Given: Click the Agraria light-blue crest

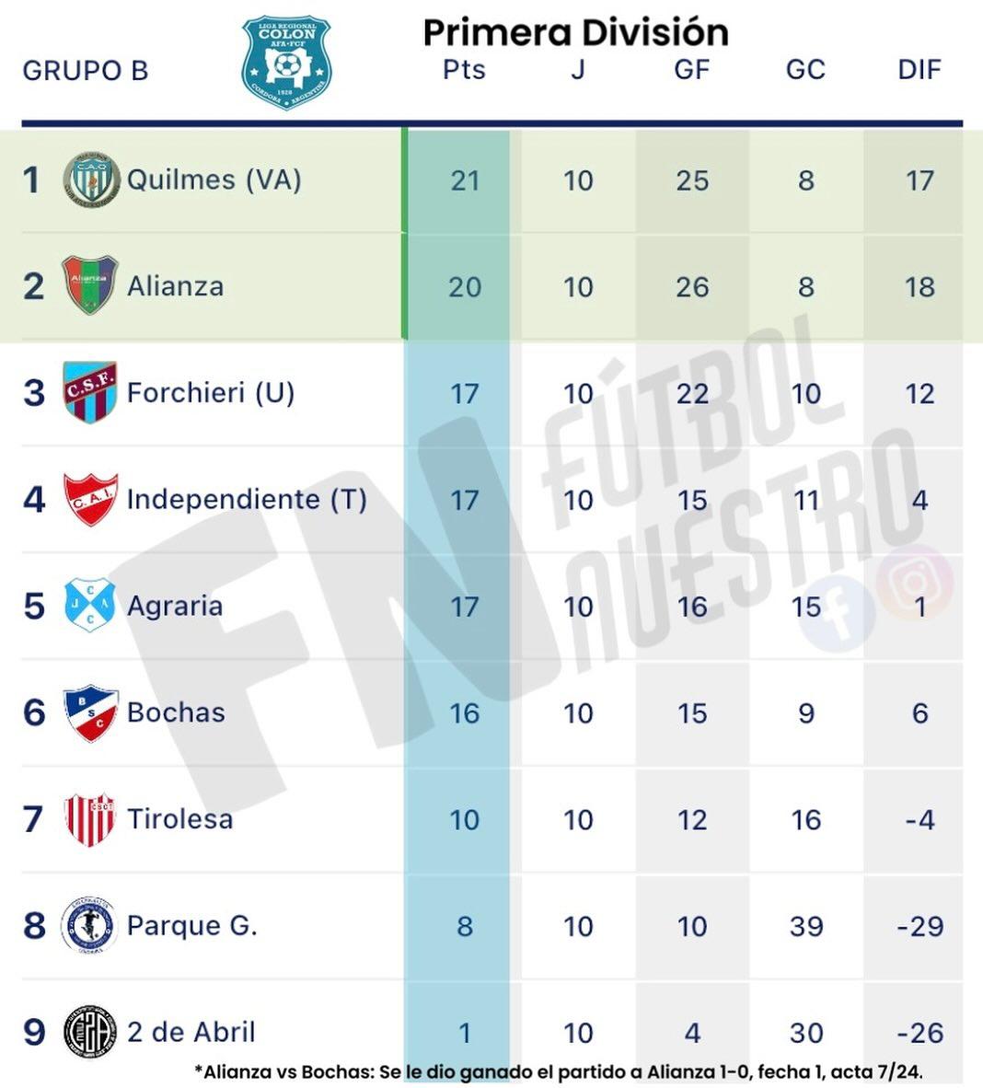Looking at the screenshot, I should 90,606.
